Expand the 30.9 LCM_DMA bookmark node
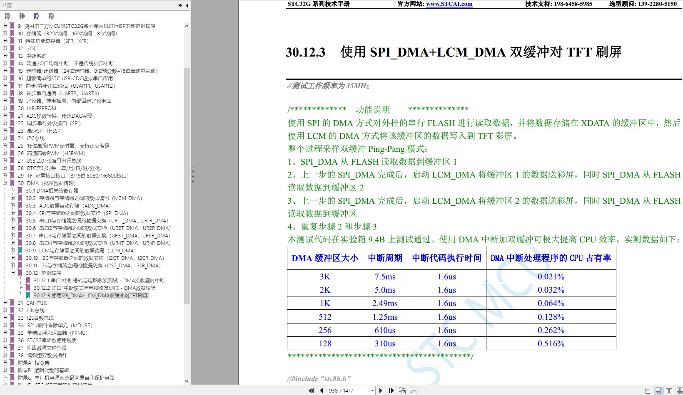The width and height of the screenshot is (683, 395). (13, 250)
